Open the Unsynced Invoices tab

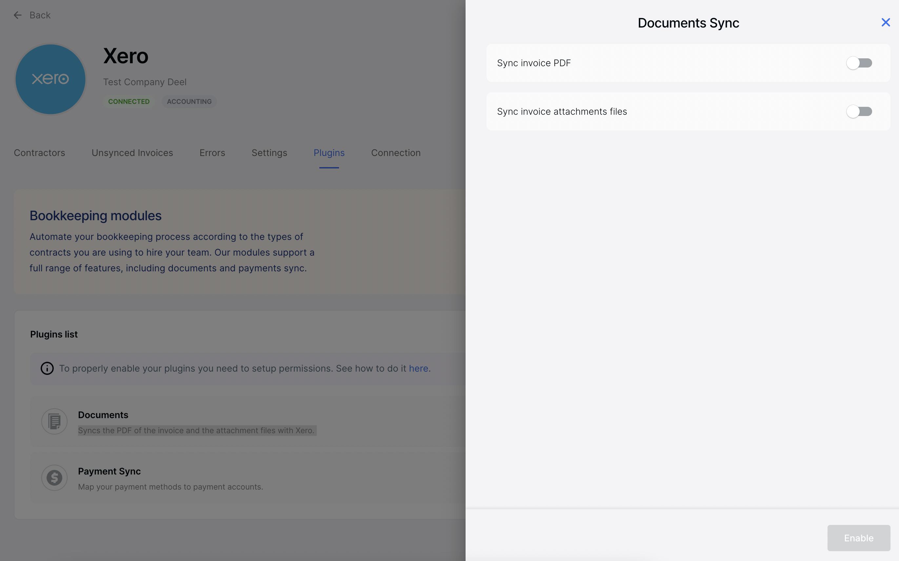[x=132, y=153]
